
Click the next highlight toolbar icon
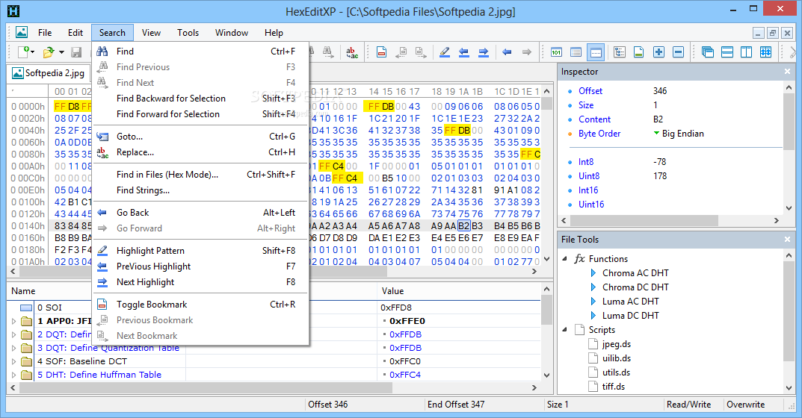click(x=484, y=52)
